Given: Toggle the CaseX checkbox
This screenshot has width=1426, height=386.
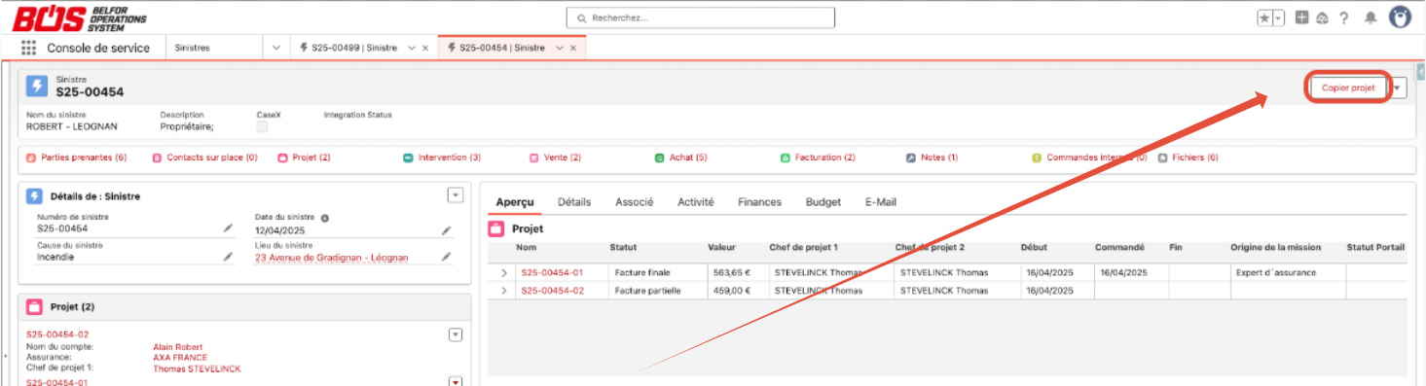Looking at the screenshot, I should pos(262,126).
